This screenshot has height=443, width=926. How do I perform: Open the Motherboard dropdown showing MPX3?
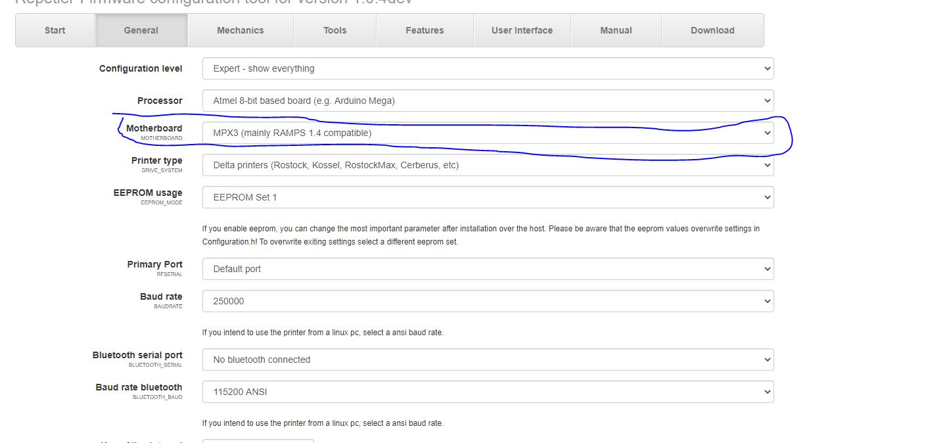coord(488,133)
